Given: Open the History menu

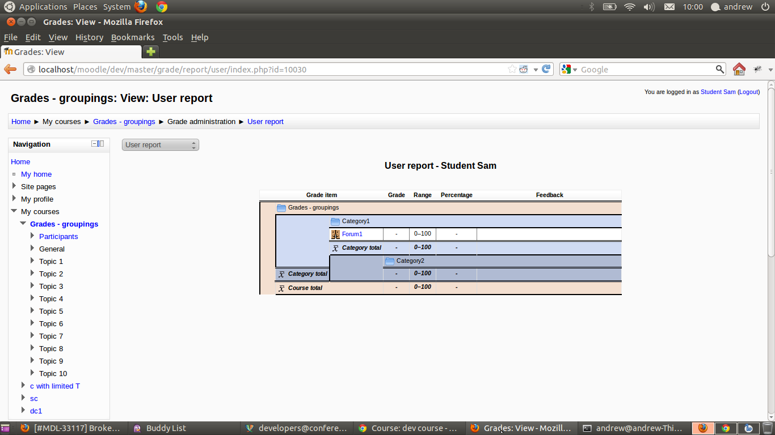Looking at the screenshot, I should pyautogui.click(x=89, y=37).
